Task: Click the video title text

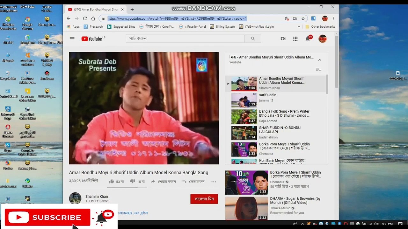Action: (x=139, y=172)
